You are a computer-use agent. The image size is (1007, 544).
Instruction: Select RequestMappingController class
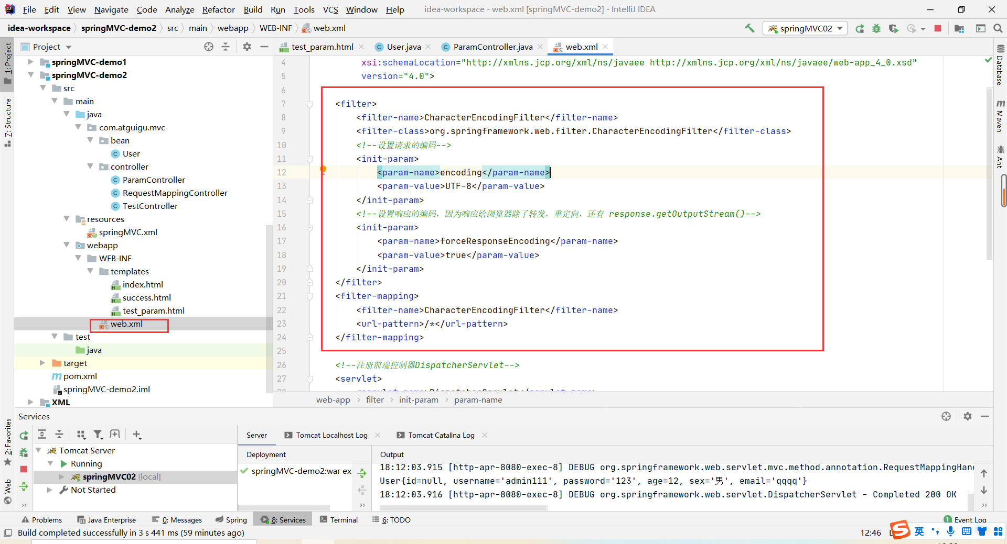pyautogui.click(x=175, y=193)
